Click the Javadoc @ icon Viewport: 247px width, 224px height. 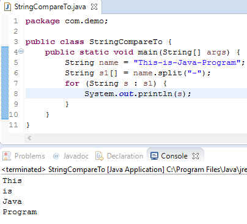pyautogui.click(x=56, y=156)
